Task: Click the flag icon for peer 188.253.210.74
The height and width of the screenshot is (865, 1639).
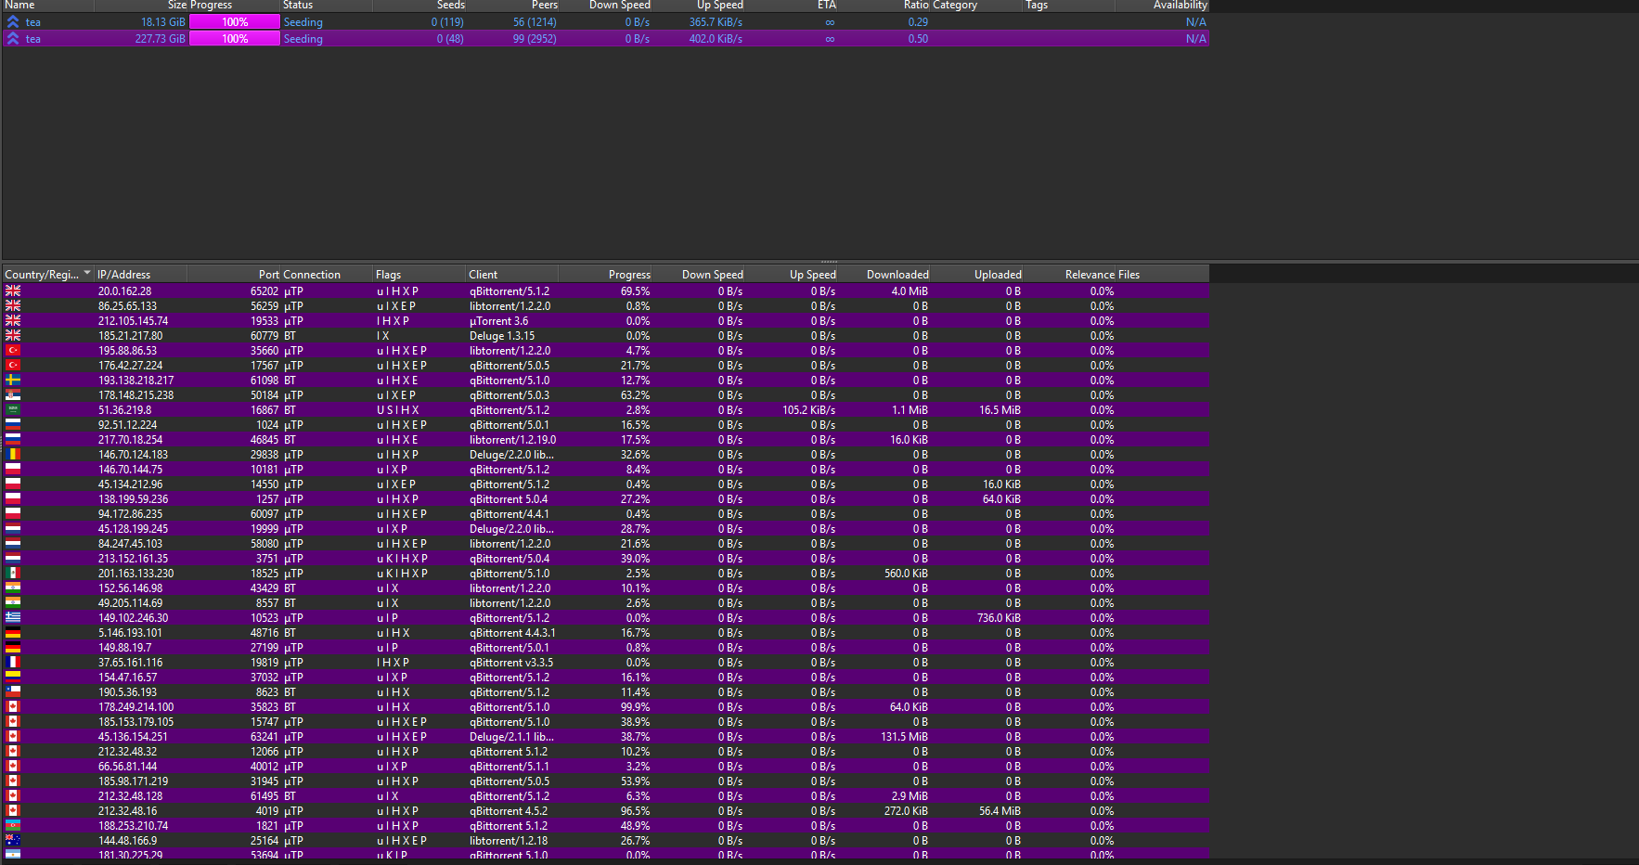Action: (13, 825)
